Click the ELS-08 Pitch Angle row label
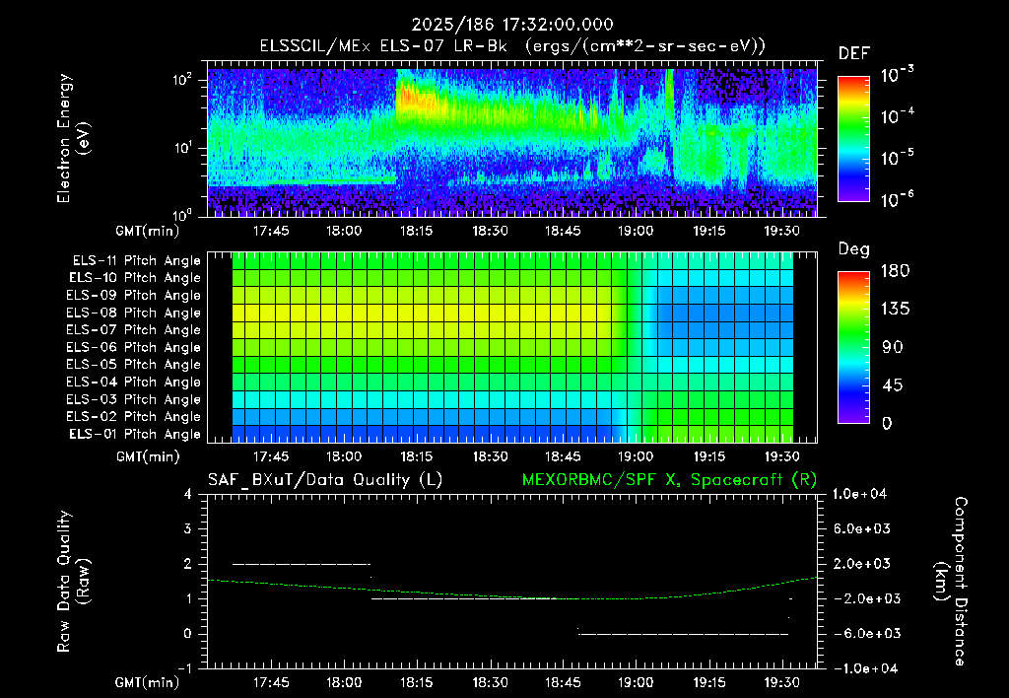1009x698 pixels. click(134, 313)
